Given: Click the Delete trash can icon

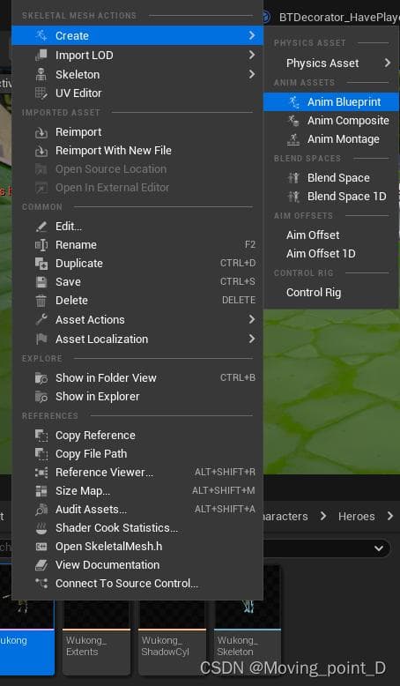Looking at the screenshot, I should pyautogui.click(x=41, y=301).
